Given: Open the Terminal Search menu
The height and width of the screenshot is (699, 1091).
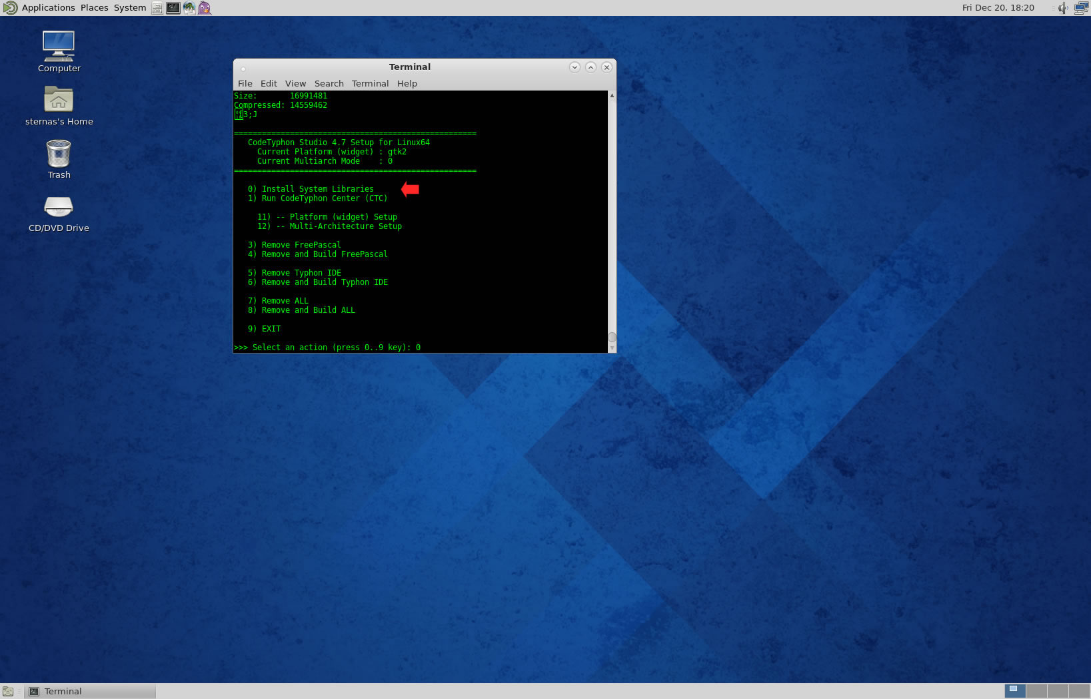Looking at the screenshot, I should click(x=329, y=83).
